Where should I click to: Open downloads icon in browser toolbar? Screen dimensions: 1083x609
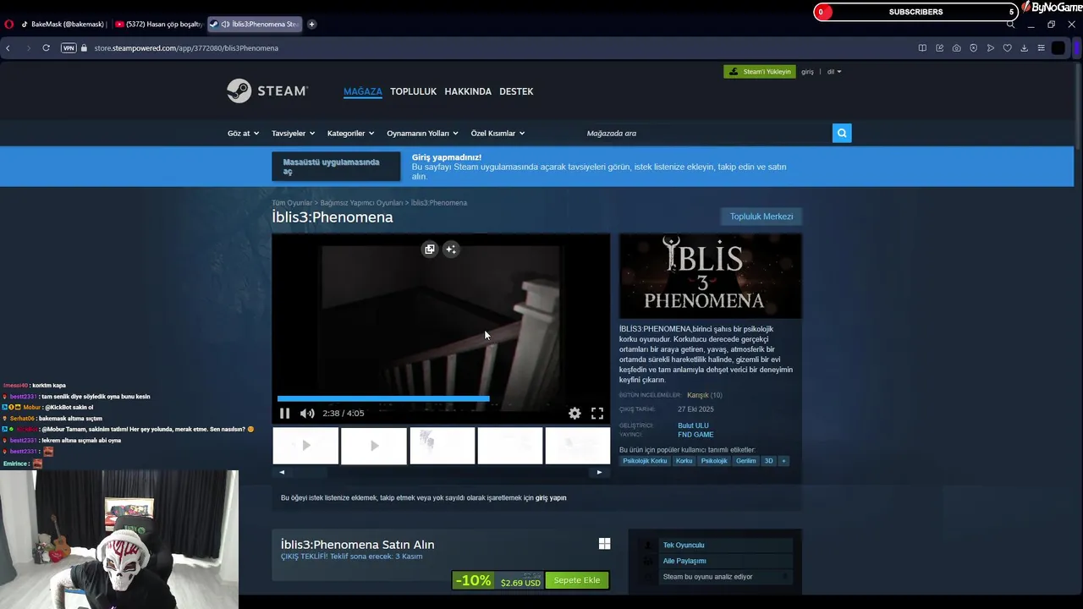tap(1024, 48)
